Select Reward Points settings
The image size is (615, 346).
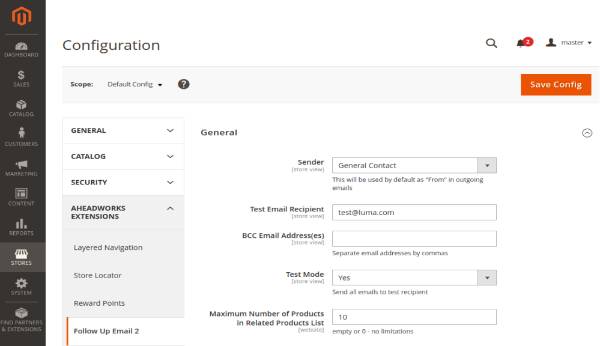99,303
